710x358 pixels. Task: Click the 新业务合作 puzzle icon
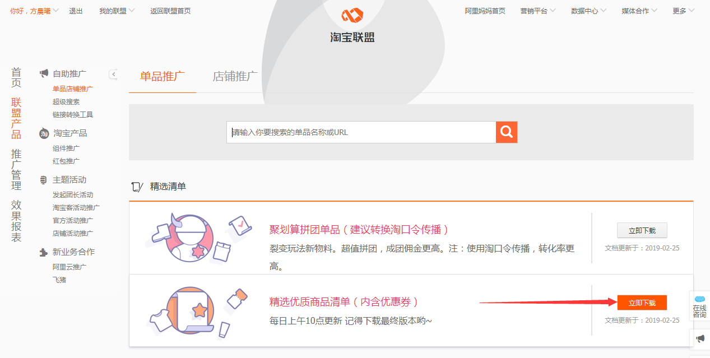pyautogui.click(x=44, y=252)
